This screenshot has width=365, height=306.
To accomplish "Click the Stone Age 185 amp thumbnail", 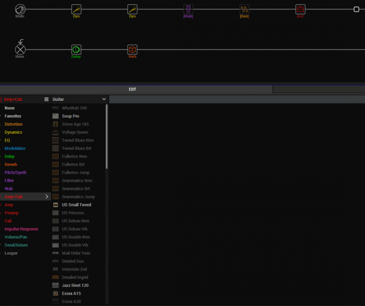I will 55,124.
